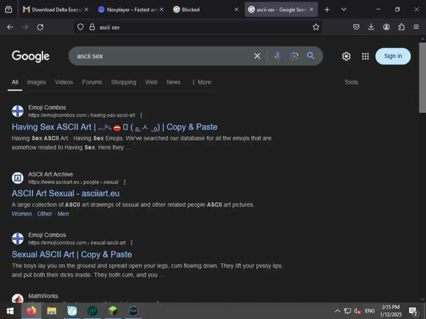Select the Videos search tab

(x=64, y=82)
